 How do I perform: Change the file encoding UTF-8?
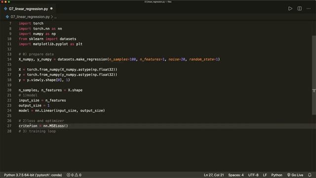[x=253, y=175]
